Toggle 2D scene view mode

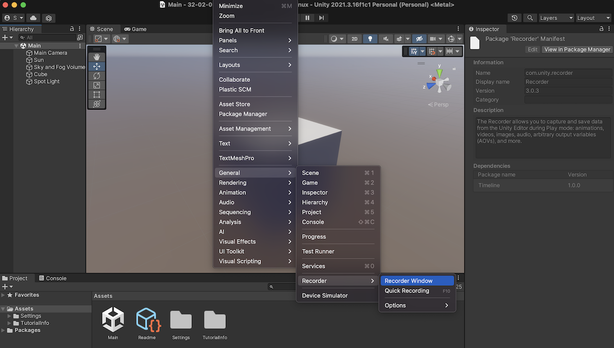pos(354,39)
